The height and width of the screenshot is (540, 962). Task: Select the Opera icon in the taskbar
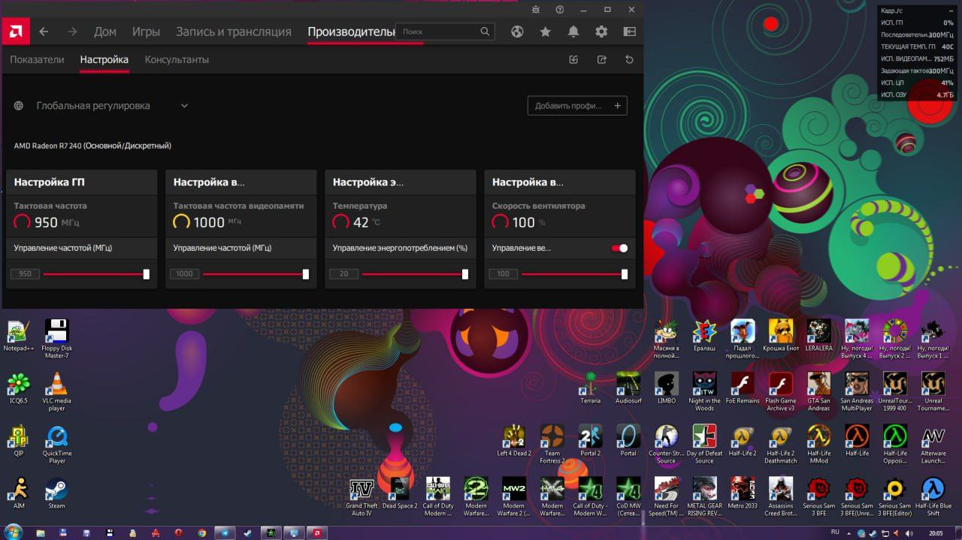[x=178, y=532]
